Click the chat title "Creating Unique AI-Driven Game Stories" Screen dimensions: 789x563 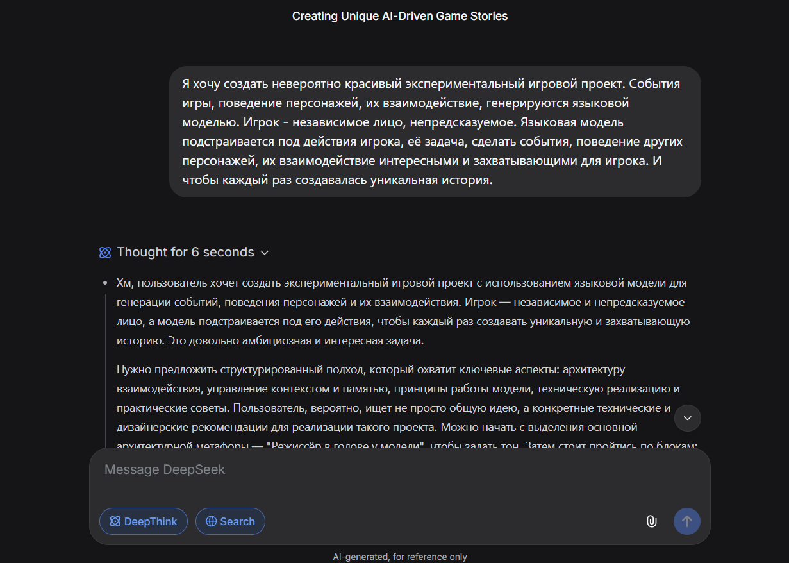[x=400, y=16]
